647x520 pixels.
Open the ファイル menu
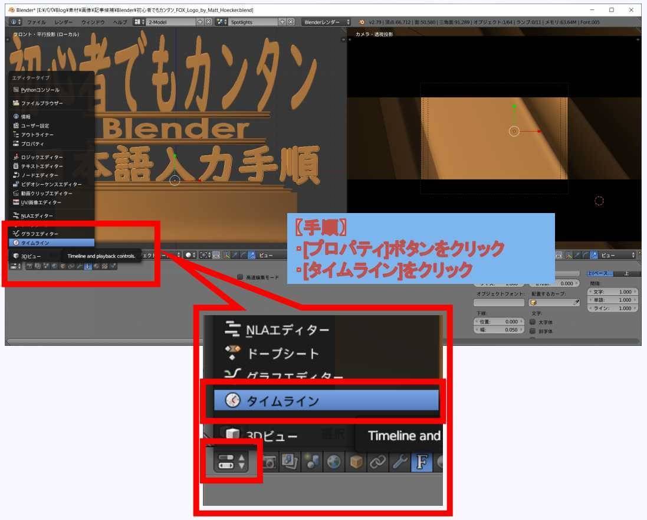[37, 22]
